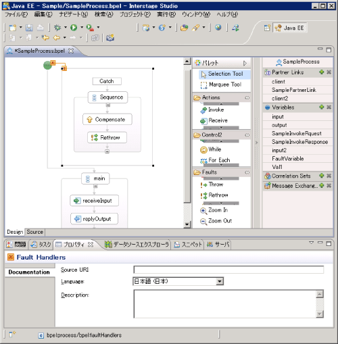This screenshot has width=338, height=344.
Task: Open the Language combo box dropdown
Action: [220, 281]
